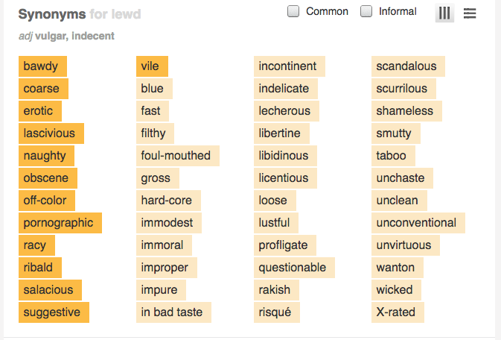Open the synonym "scandalous"
The image size is (501, 340).
408,66
